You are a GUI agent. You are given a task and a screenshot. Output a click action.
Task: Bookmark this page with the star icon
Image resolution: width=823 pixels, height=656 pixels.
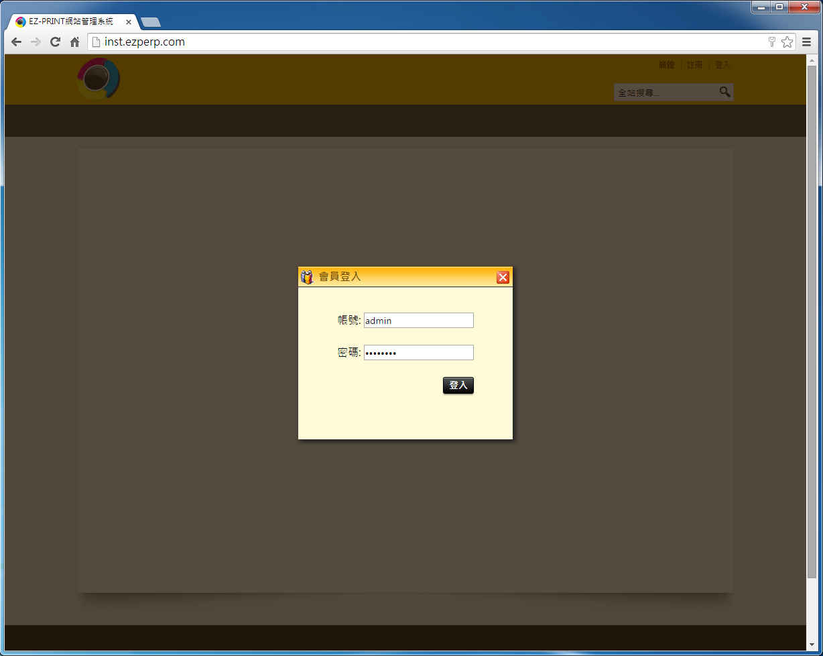(787, 42)
